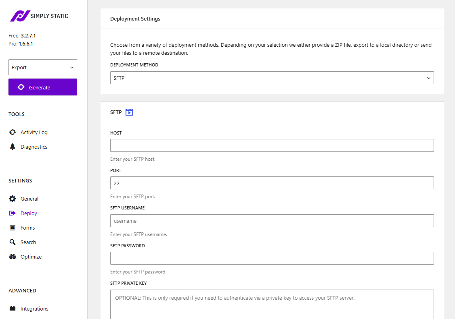
Task: Open Diagnostics via the bell icon
Action: 12,147
